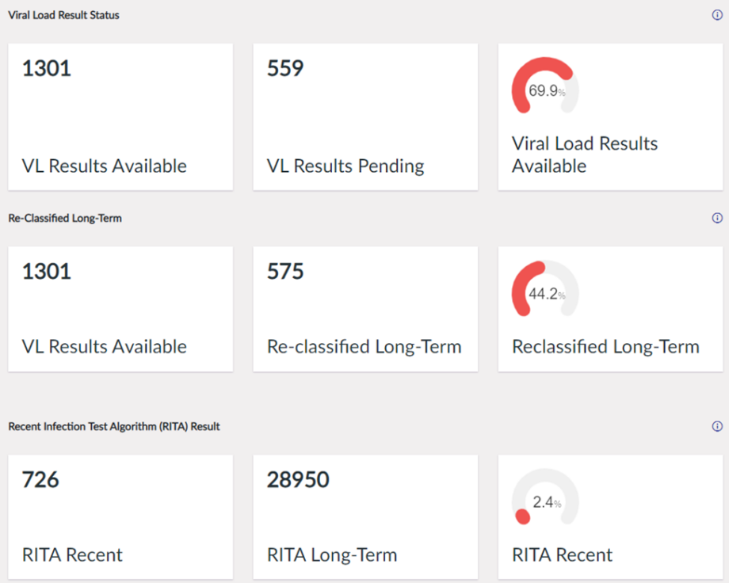Screen dimensions: 729x583
Task: Click info icon for Re-Classified Long-Term section
Action: click(717, 218)
